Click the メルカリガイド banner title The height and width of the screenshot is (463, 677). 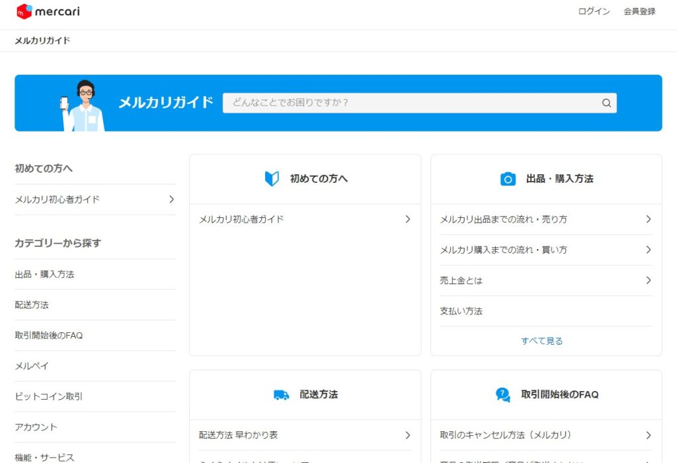166,102
